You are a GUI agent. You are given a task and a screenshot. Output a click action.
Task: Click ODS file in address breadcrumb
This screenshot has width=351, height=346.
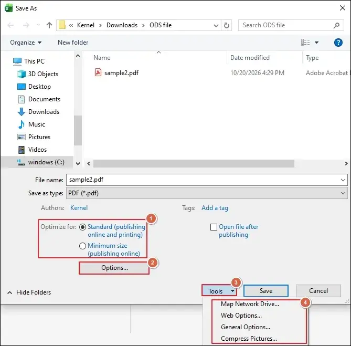(x=161, y=25)
